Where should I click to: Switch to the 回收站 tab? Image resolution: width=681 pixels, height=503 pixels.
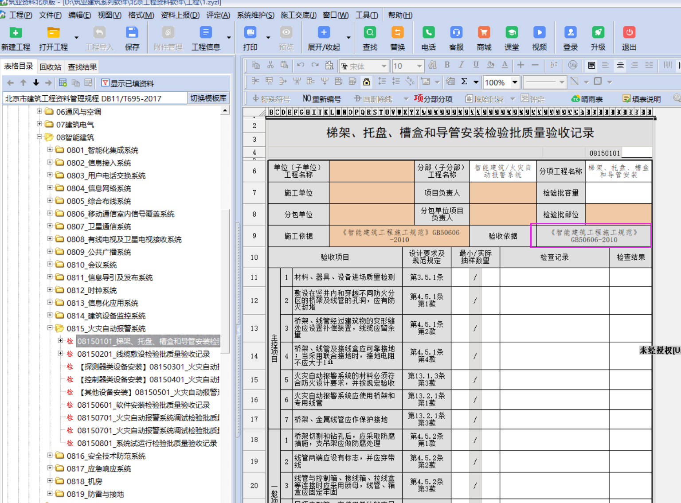(x=51, y=67)
